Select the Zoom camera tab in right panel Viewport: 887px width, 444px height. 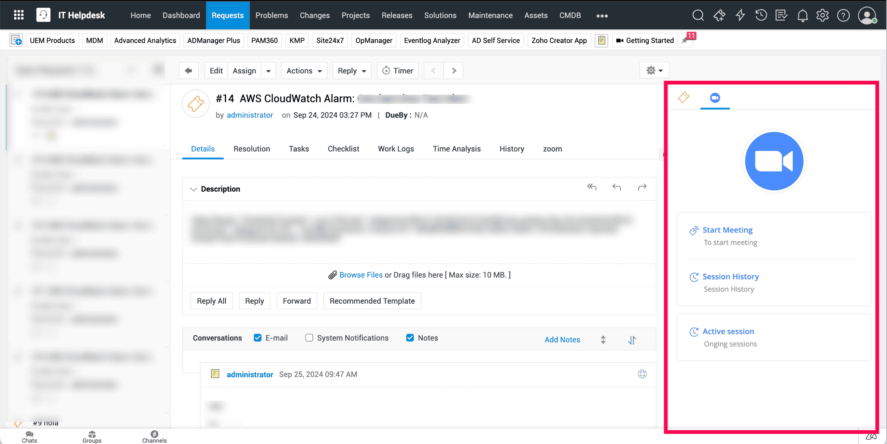(715, 98)
